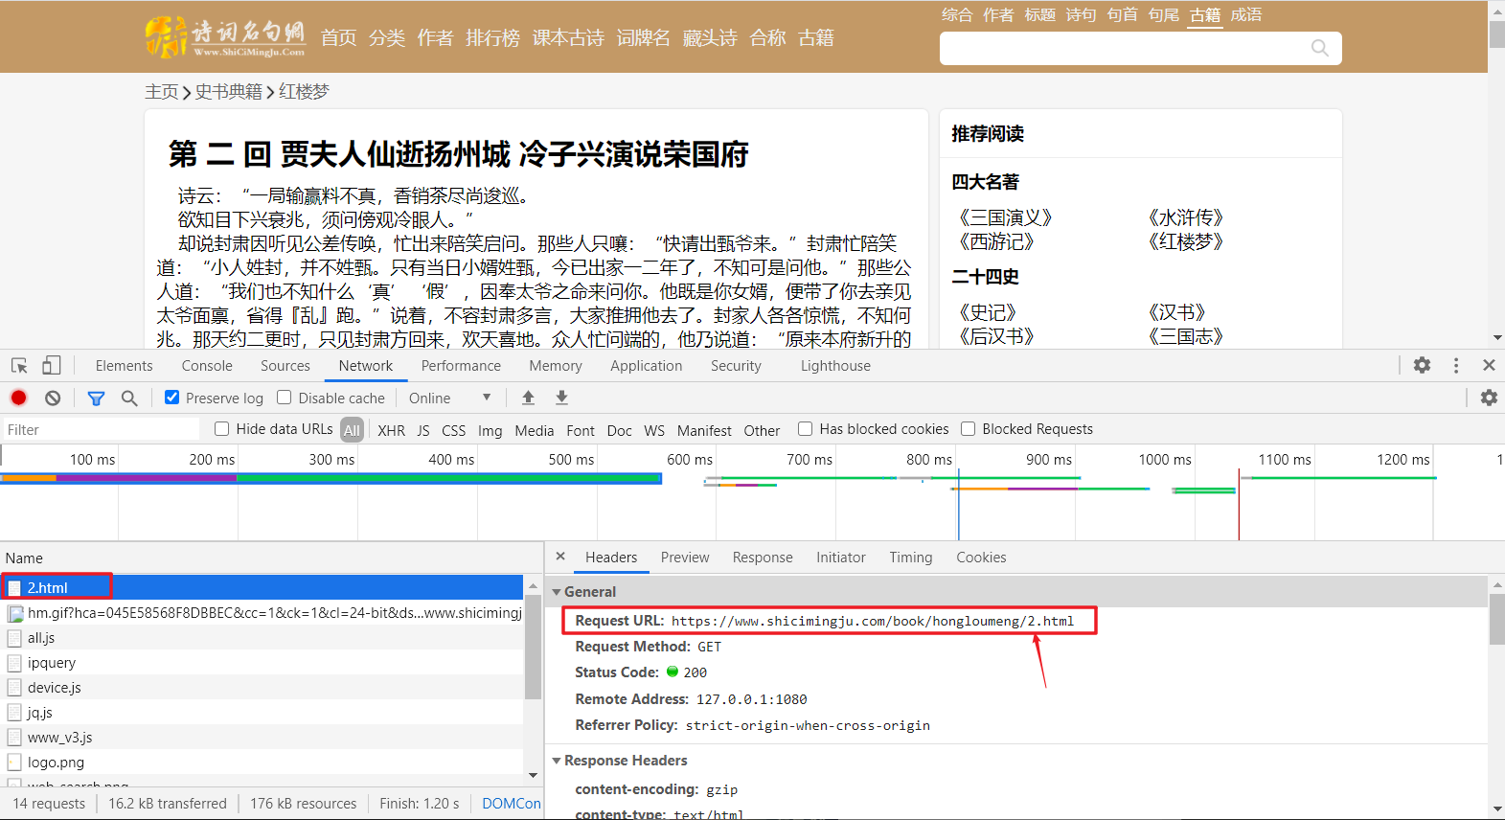Switch to the Elements tab
Image resolution: width=1505 pixels, height=820 pixels.
(x=124, y=366)
